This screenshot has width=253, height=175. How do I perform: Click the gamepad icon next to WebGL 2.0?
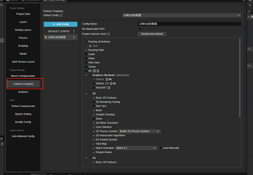pyautogui.click(x=114, y=83)
